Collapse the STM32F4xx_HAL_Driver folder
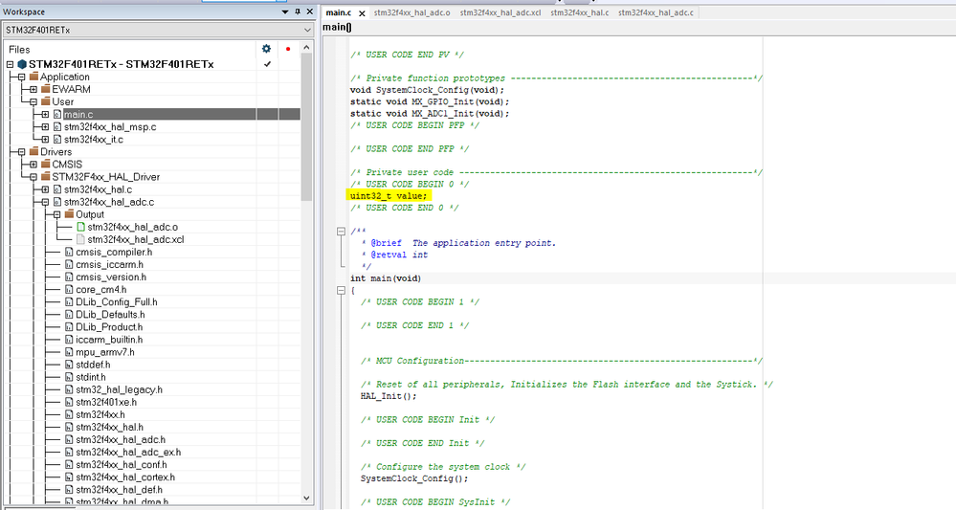The width and height of the screenshot is (956, 510). tap(33, 177)
